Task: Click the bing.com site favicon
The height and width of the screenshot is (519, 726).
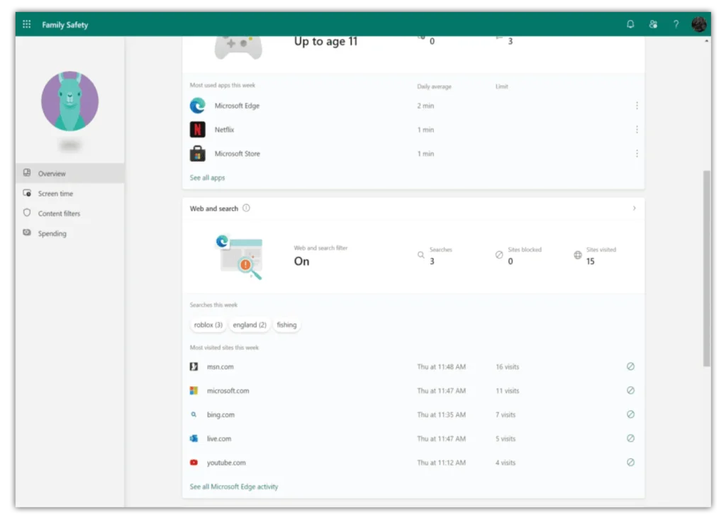Action: click(194, 415)
